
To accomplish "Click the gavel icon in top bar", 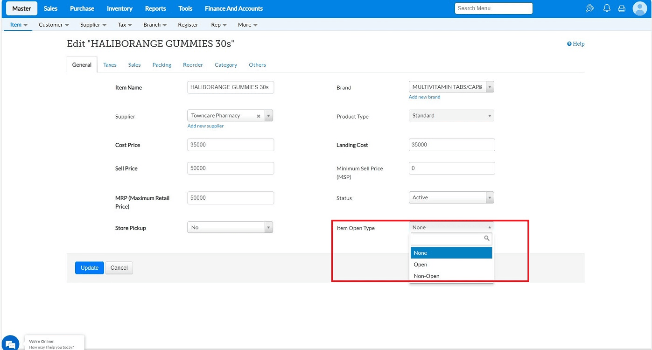I will click(589, 8).
